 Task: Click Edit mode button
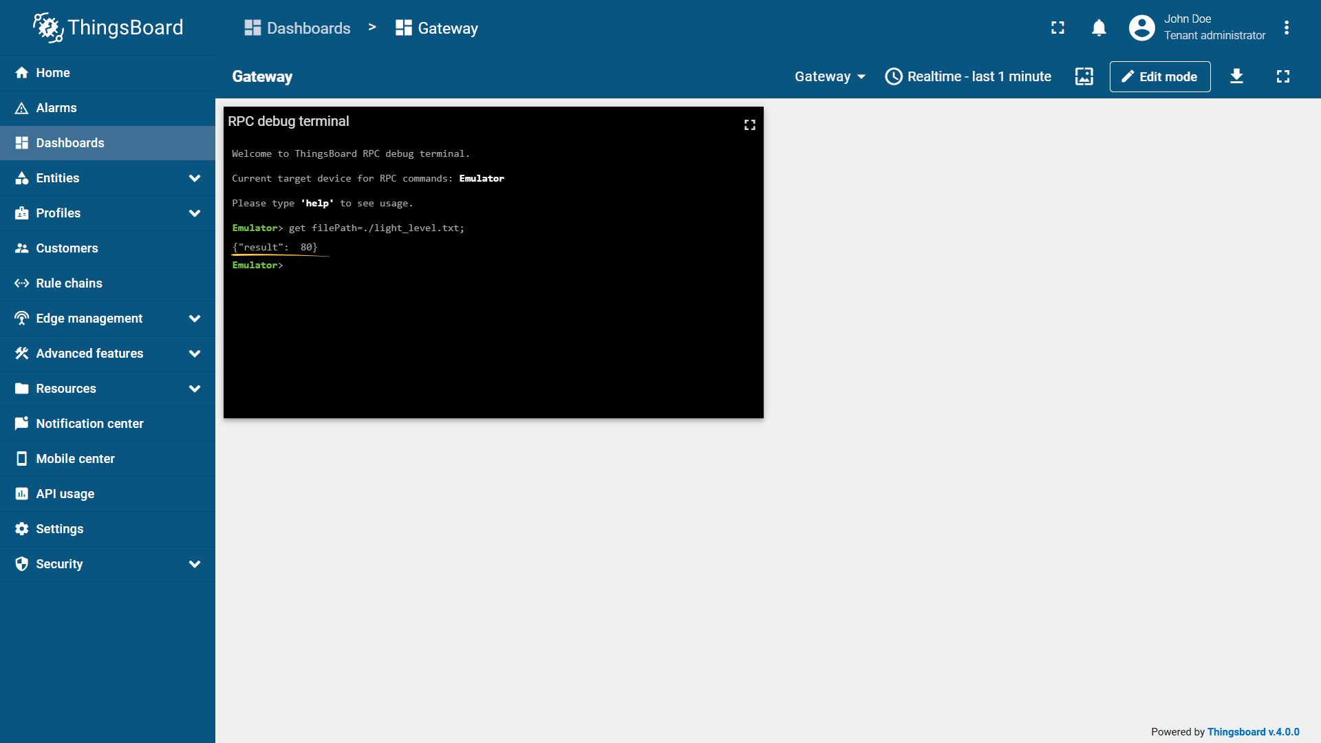[x=1159, y=76]
